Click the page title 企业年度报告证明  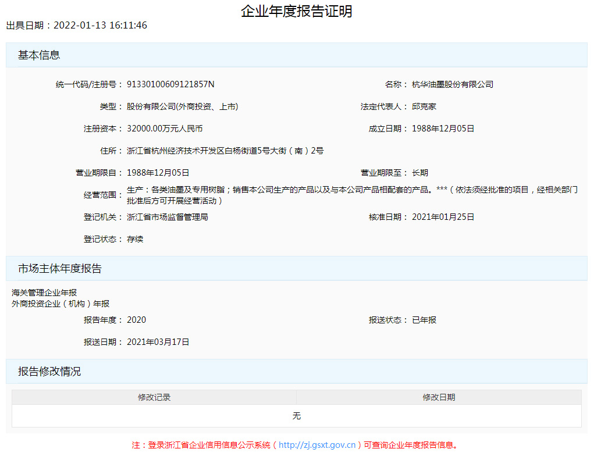[297, 10]
